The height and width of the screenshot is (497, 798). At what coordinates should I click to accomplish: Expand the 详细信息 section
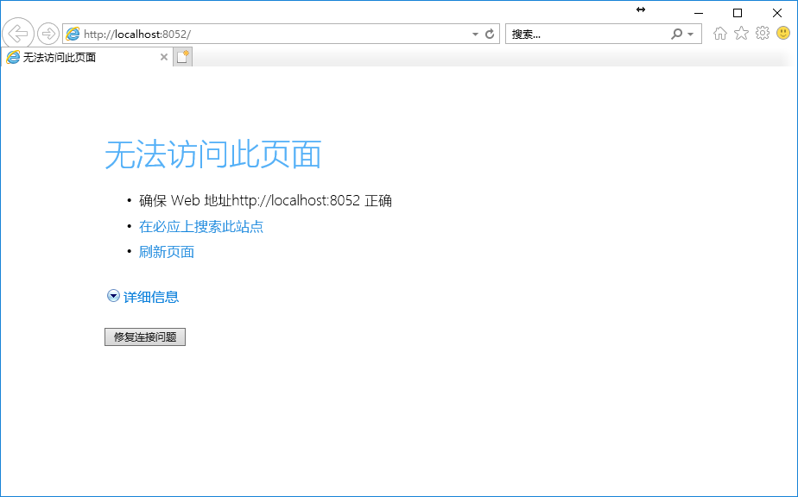142,297
